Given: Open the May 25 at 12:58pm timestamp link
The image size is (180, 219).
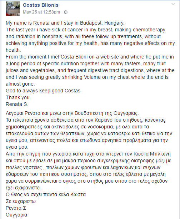Looking at the screenshot, I should [41, 12].
